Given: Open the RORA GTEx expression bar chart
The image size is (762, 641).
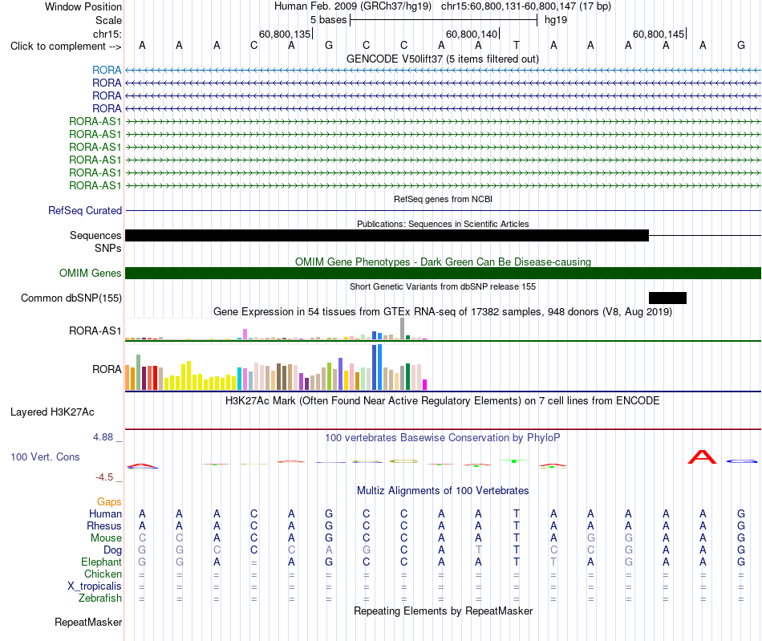Looking at the screenshot, I should (276, 367).
